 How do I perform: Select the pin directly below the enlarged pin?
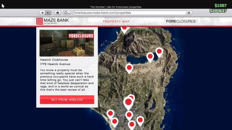(x=129, y=115)
